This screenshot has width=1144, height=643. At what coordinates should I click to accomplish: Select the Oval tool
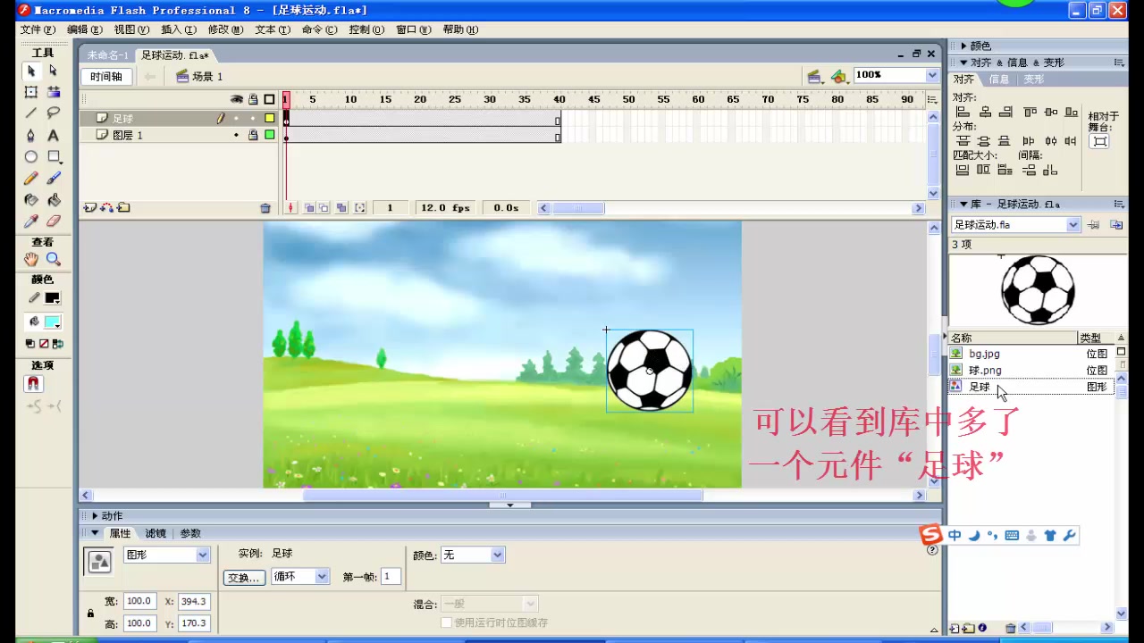point(30,157)
